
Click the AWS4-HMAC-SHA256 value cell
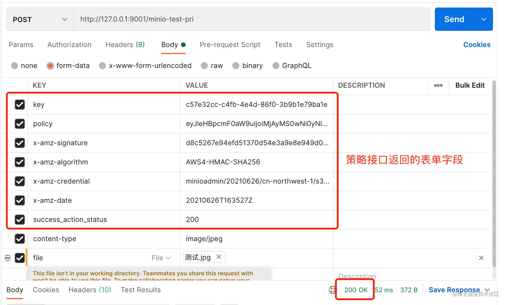(256, 162)
